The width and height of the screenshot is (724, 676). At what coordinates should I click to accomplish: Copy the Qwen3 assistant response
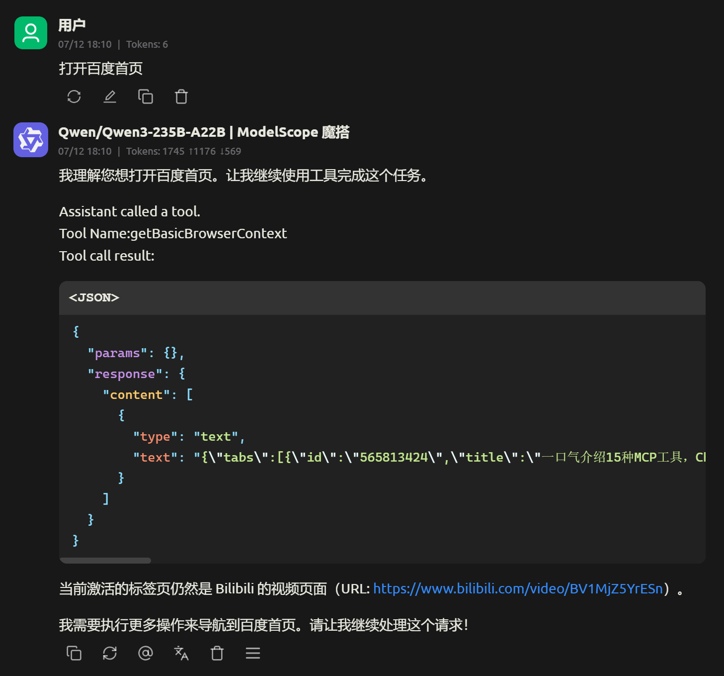click(74, 653)
